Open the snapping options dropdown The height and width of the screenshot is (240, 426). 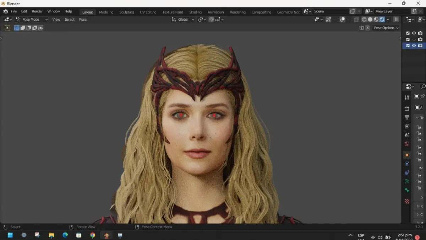[x=220, y=20]
